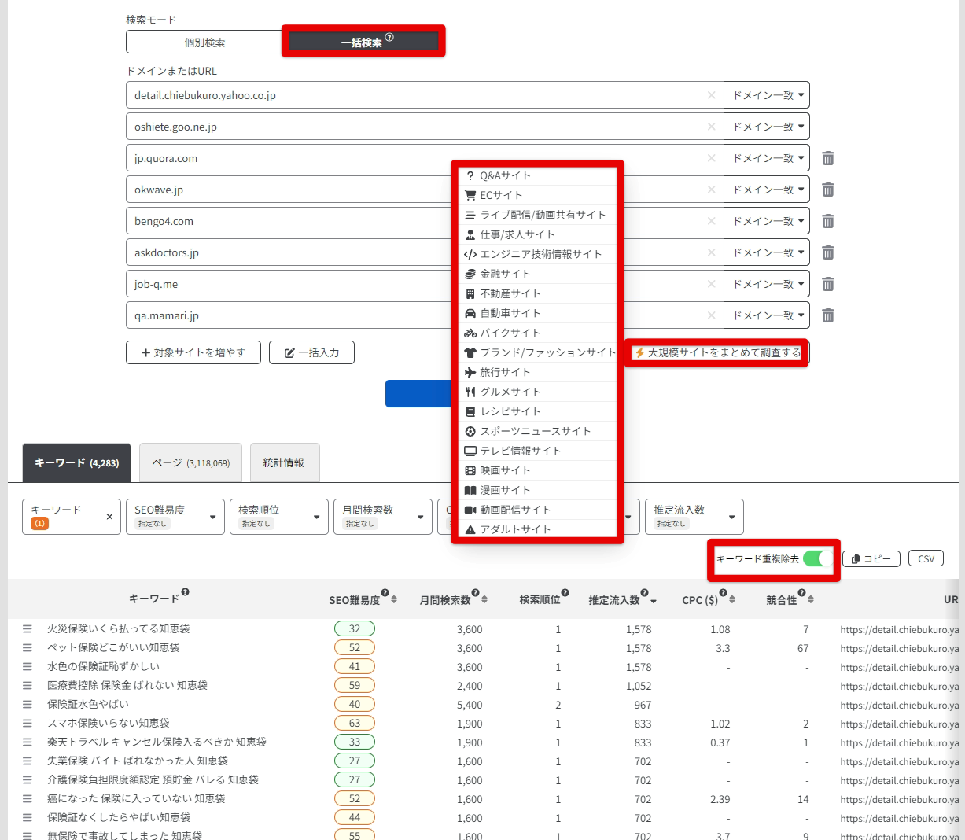The width and height of the screenshot is (965, 840).
Task: Expand the SEO難易度 filter dropdown
Action: click(x=175, y=517)
